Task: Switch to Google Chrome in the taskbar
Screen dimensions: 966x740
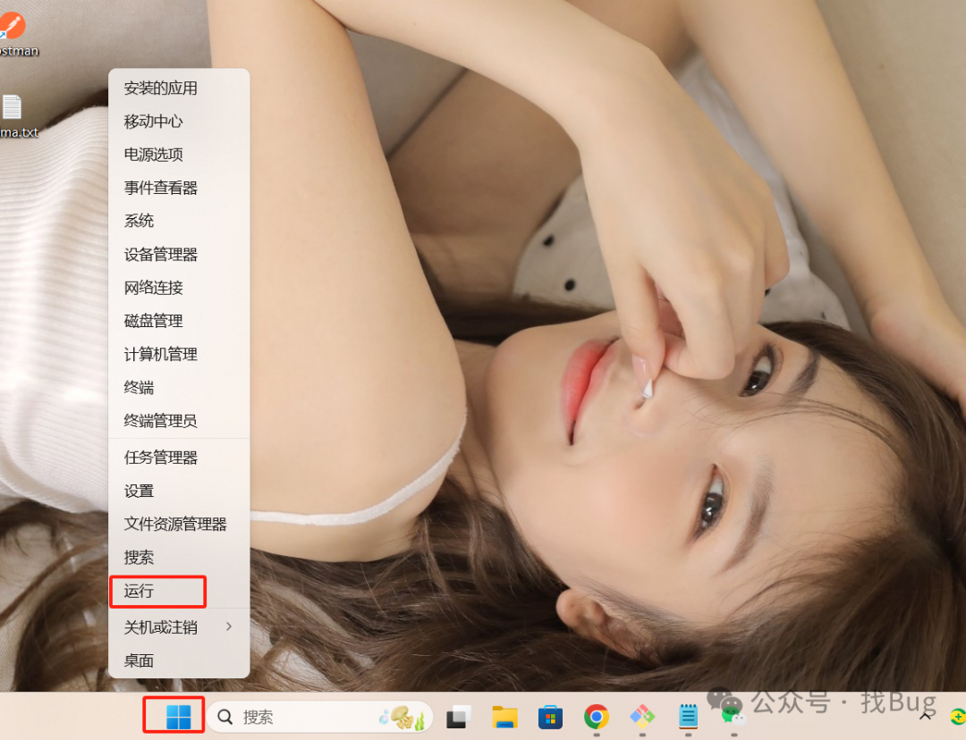Action: (x=597, y=717)
